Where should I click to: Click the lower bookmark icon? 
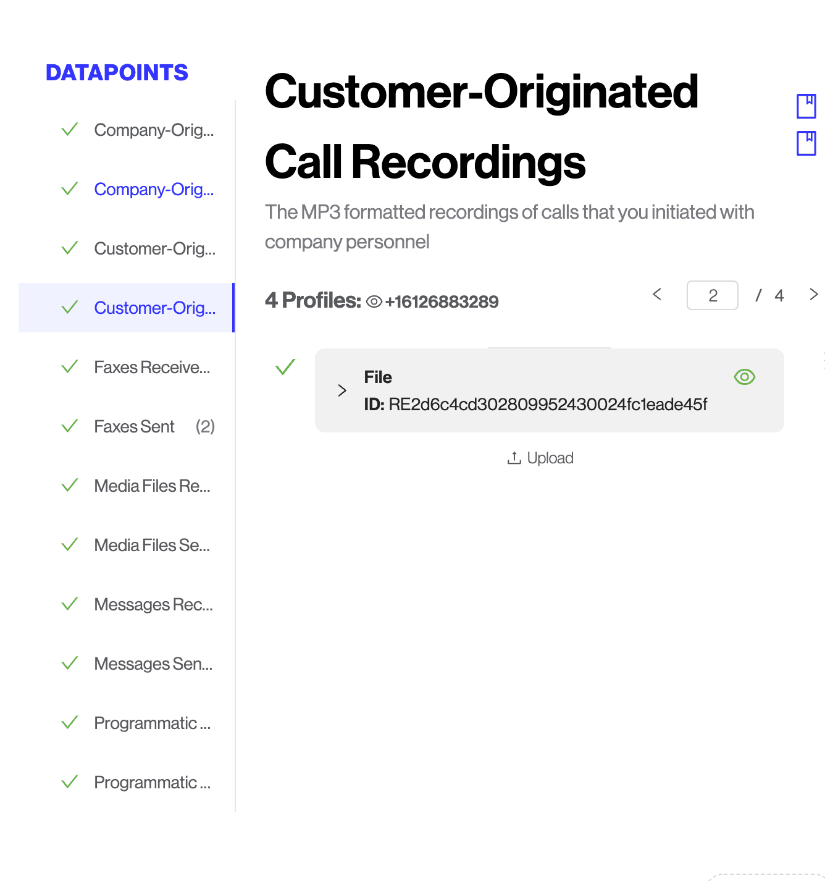click(x=806, y=143)
